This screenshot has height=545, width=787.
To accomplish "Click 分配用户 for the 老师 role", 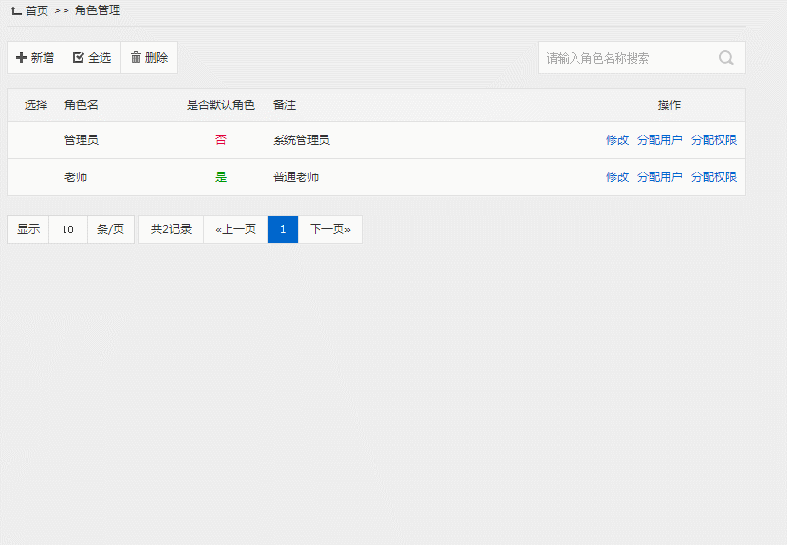I will [x=660, y=177].
